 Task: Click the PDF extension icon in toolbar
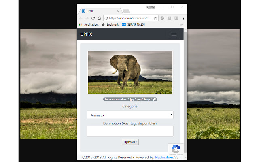(x=169, y=18)
